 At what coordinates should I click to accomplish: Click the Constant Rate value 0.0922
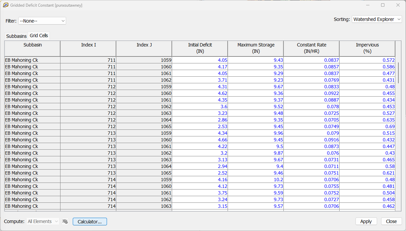[x=312, y=93]
